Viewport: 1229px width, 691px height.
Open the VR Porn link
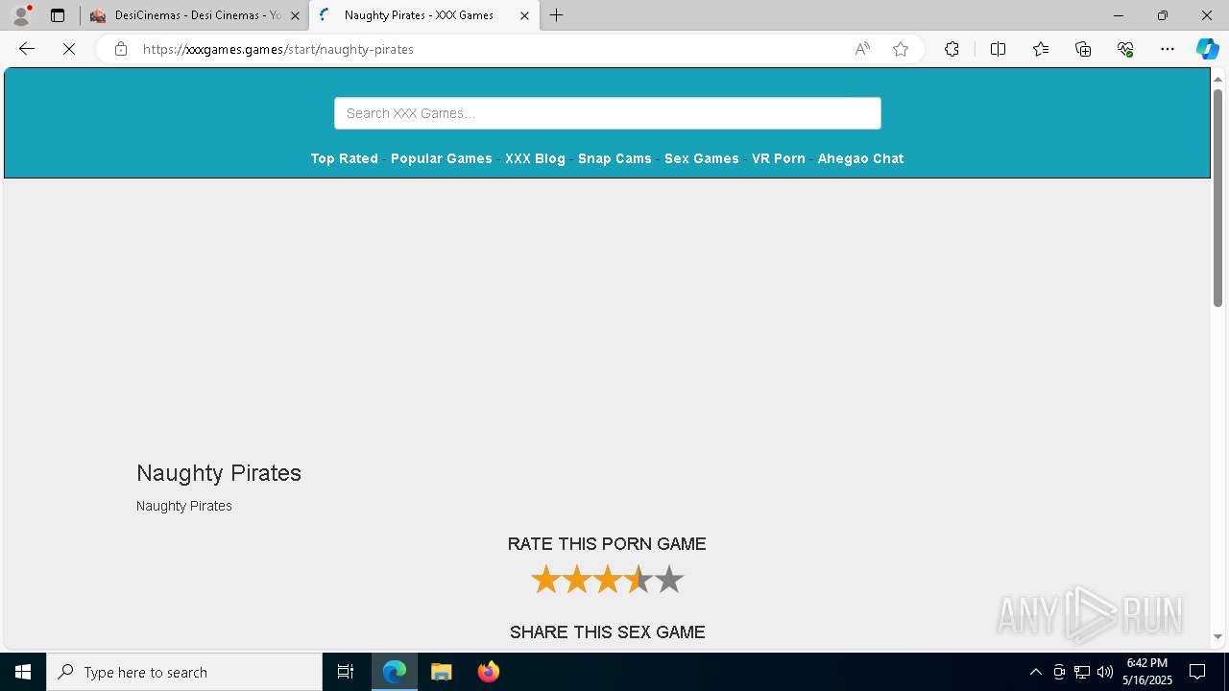click(x=779, y=158)
